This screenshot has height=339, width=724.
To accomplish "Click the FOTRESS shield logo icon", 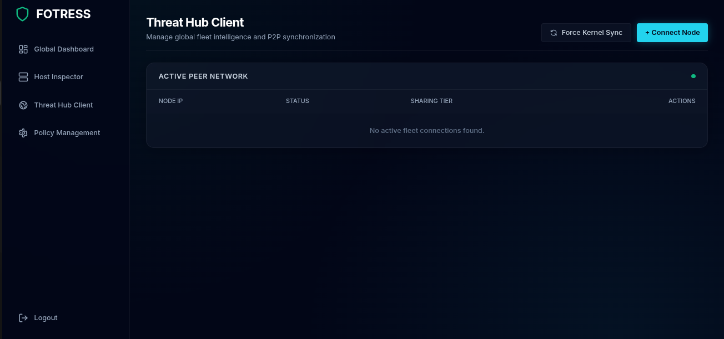I will click(22, 14).
